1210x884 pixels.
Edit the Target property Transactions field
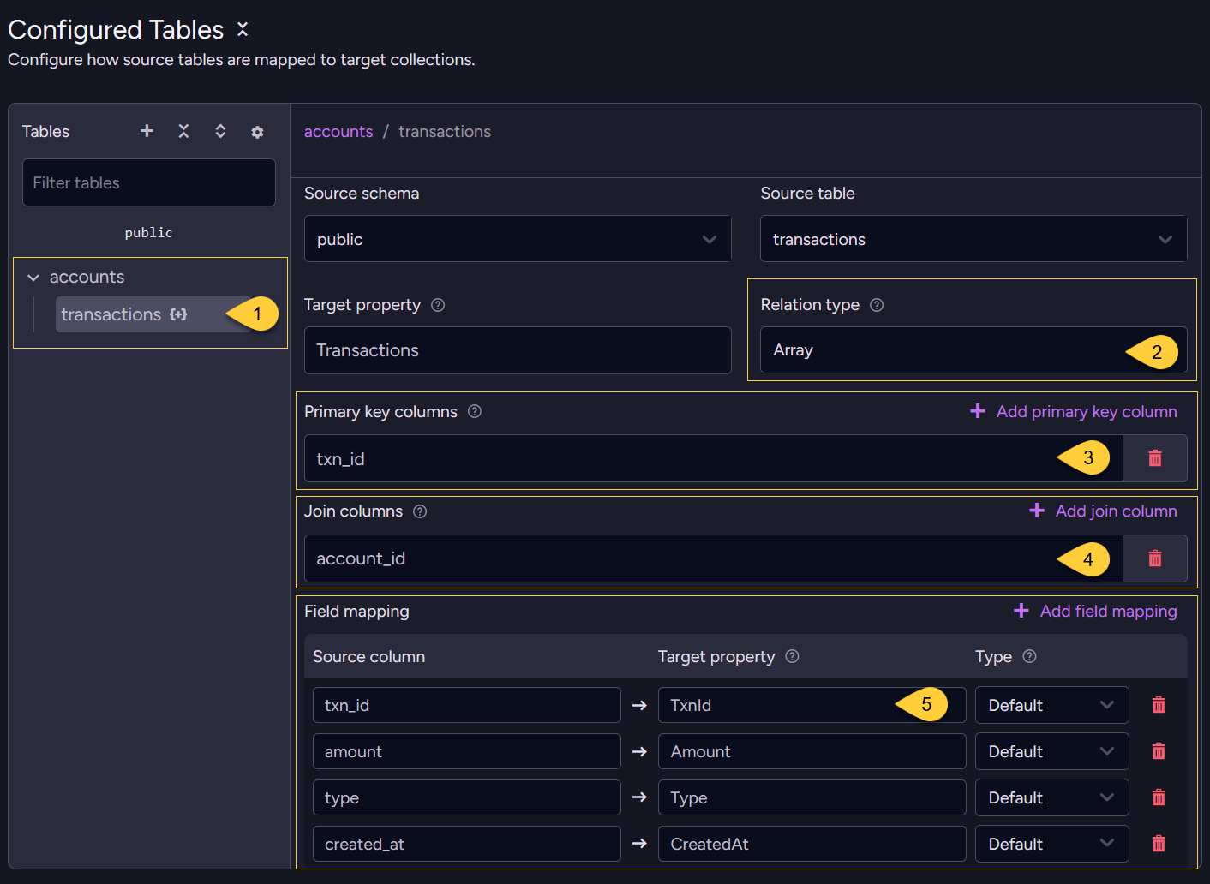coord(518,350)
